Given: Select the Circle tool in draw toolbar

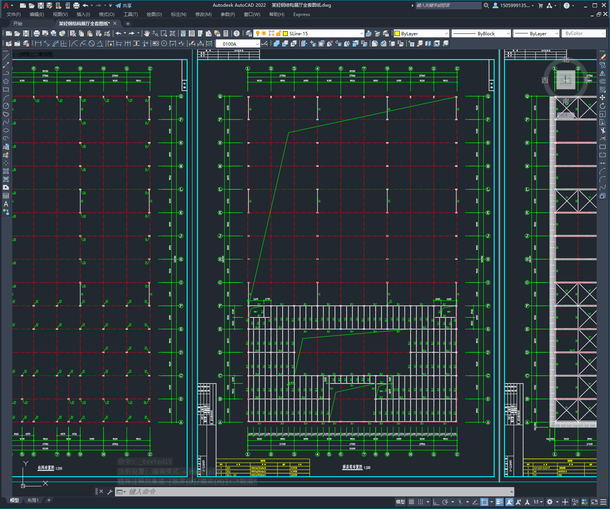Looking at the screenshot, I should 6,106.
